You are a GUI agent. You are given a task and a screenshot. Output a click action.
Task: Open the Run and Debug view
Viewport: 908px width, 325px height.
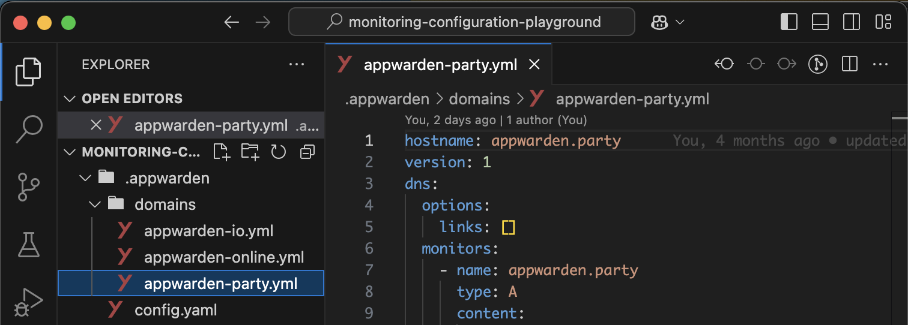pyautogui.click(x=28, y=302)
